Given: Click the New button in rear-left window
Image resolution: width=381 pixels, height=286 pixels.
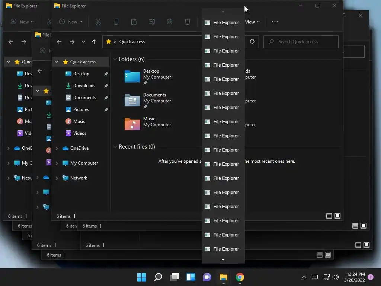Looking at the screenshot, I should (x=22, y=22).
